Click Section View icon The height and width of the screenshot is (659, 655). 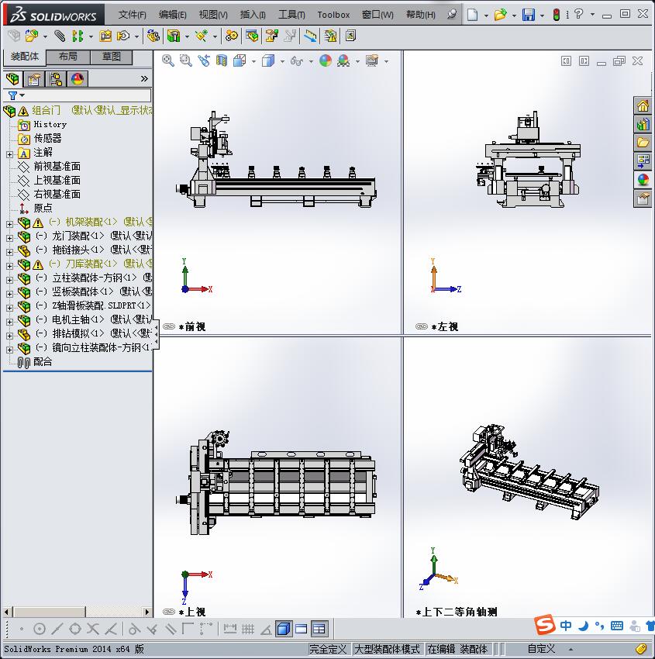click(x=222, y=61)
